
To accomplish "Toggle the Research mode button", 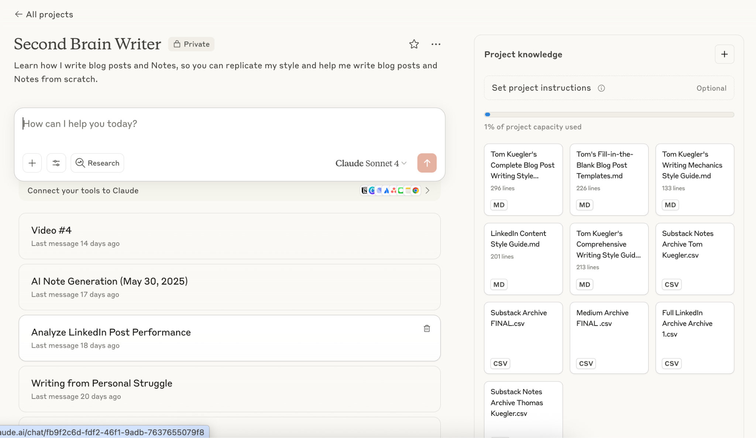I will (x=97, y=163).
